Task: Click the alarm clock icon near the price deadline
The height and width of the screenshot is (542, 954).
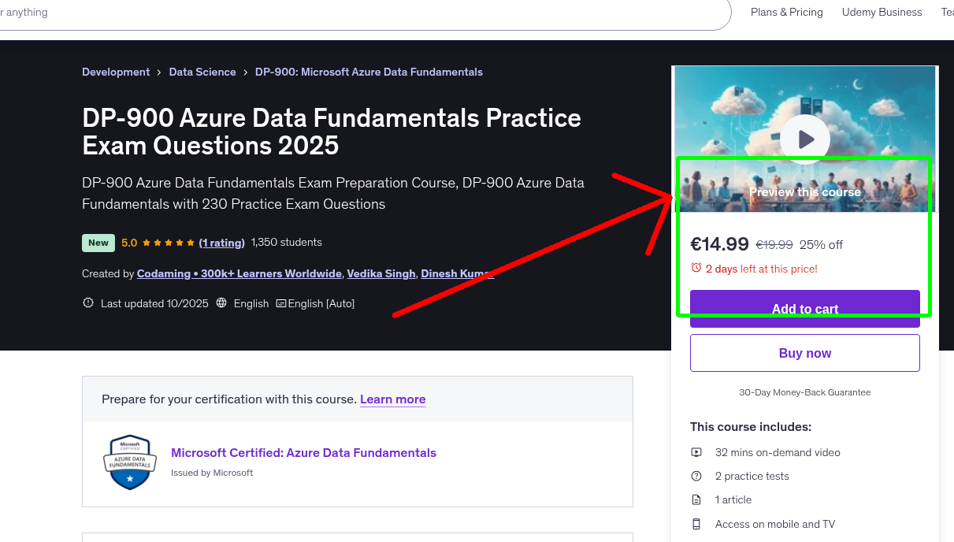Action: click(697, 269)
